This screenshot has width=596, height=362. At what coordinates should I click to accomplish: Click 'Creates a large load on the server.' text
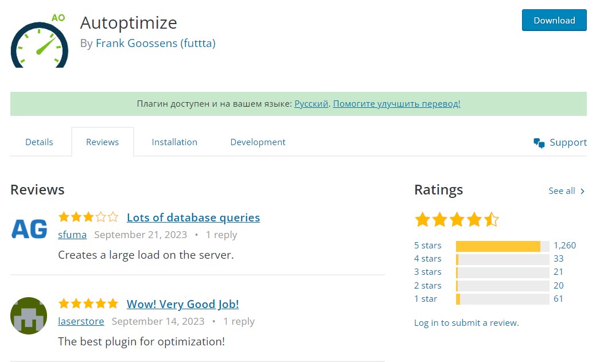coord(146,255)
